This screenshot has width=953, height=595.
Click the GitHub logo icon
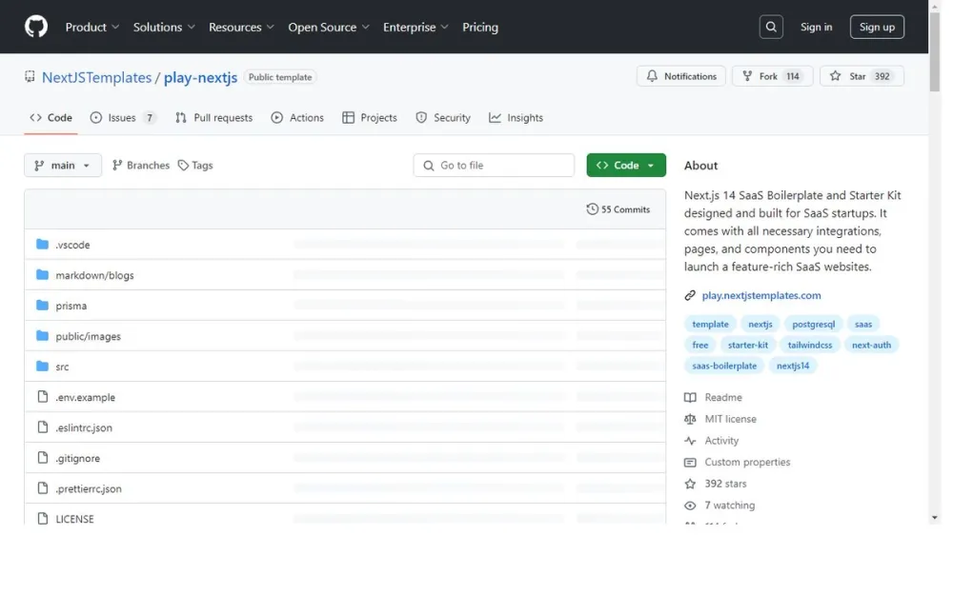coord(36,27)
